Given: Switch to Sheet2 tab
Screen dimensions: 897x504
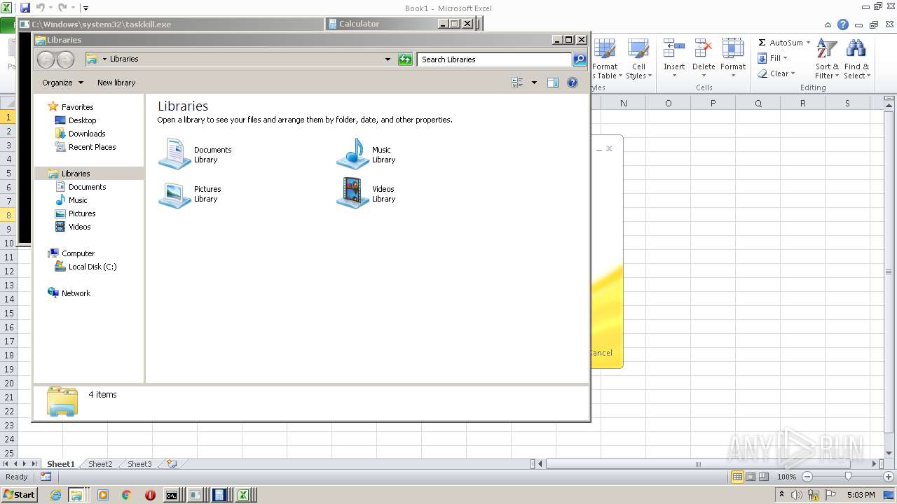Looking at the screenshot, I should [x=100, y=464].
